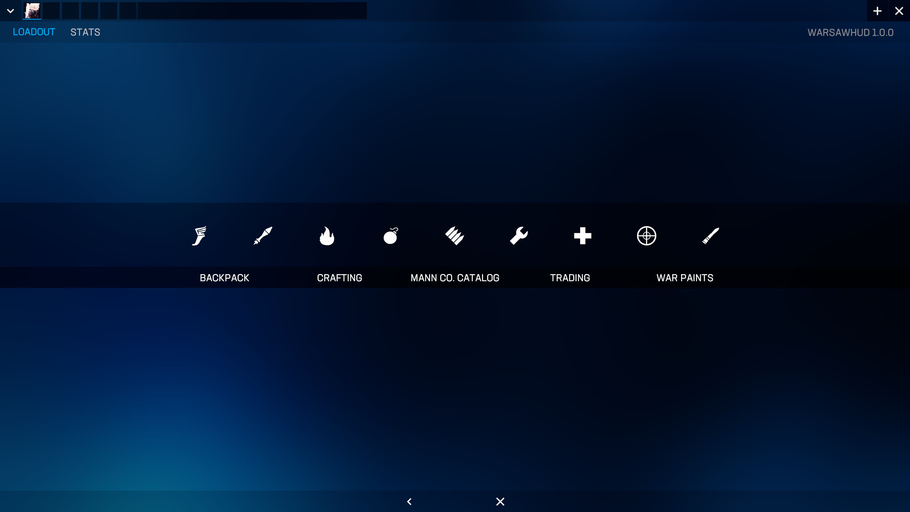Image resolution: width=910 pixels, height=512 pixels.
Task: Go back using the bottom left-arrow chevron
Action: coord(409,501)
